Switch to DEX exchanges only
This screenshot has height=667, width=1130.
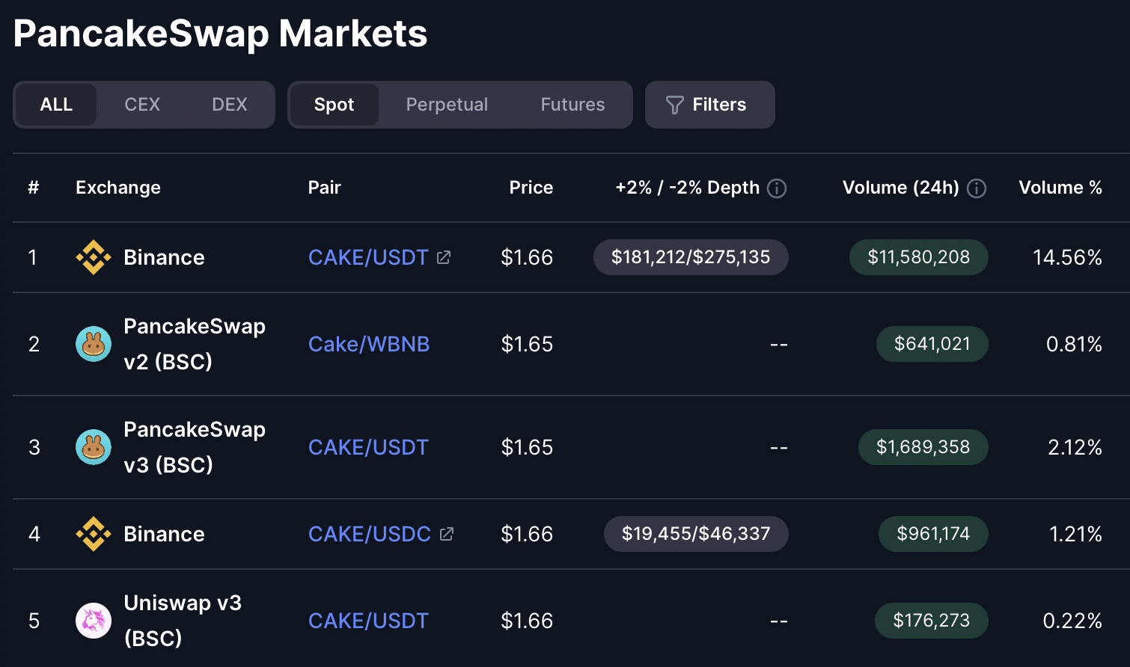[229, 105]
